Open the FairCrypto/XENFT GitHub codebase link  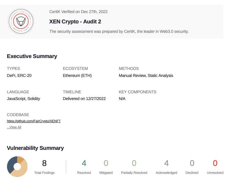(x=34, y=121)
